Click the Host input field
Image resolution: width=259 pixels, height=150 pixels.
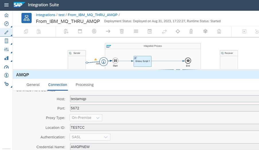click(x=164, y=99)
